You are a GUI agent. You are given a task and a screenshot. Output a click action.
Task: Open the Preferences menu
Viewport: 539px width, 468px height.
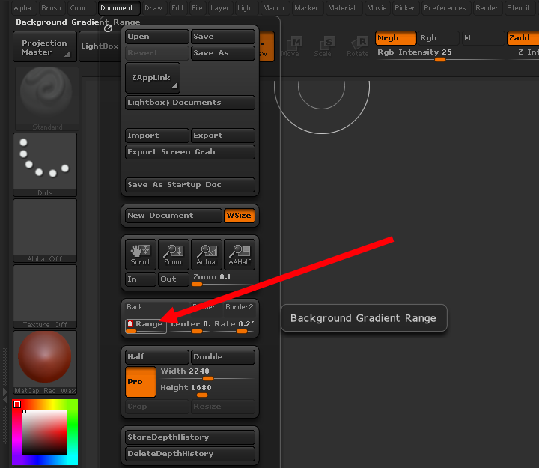click(x=445, y=8)
